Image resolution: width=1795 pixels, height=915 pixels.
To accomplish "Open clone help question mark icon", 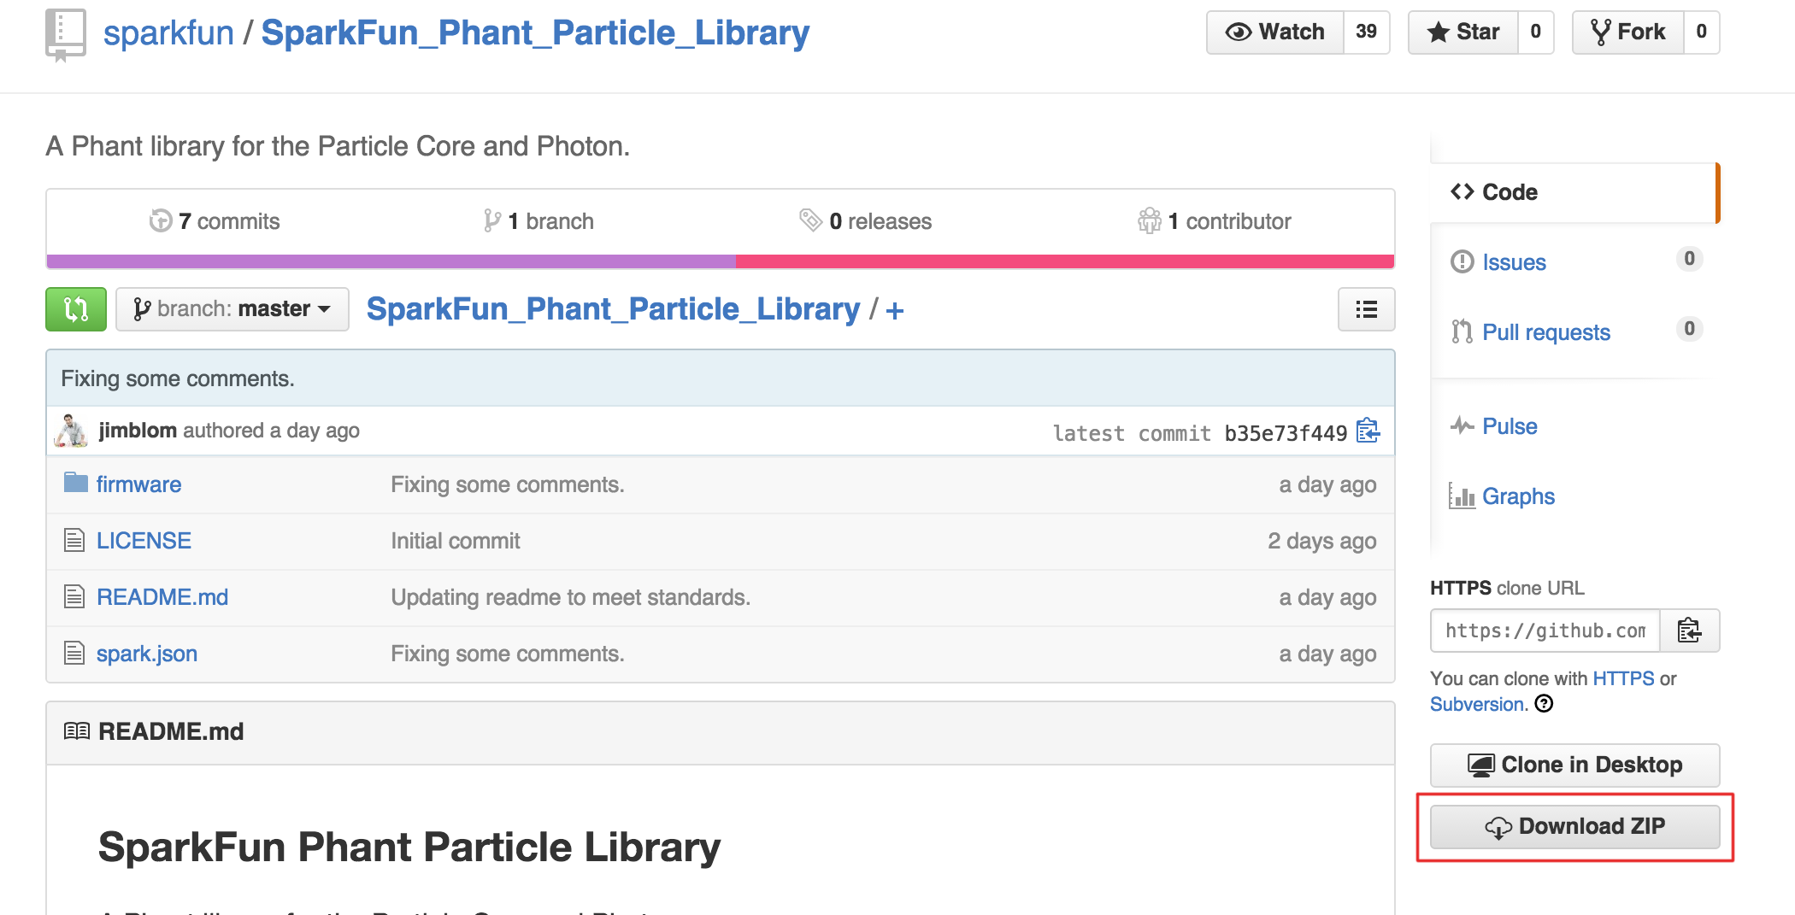I will click(1544, 704).
